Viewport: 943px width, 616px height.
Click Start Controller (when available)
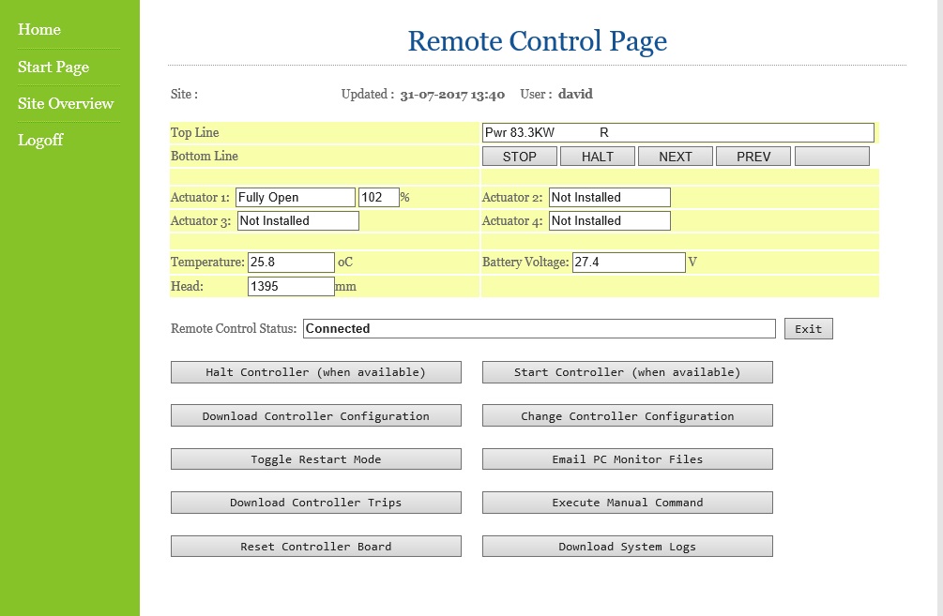[628, 372]
